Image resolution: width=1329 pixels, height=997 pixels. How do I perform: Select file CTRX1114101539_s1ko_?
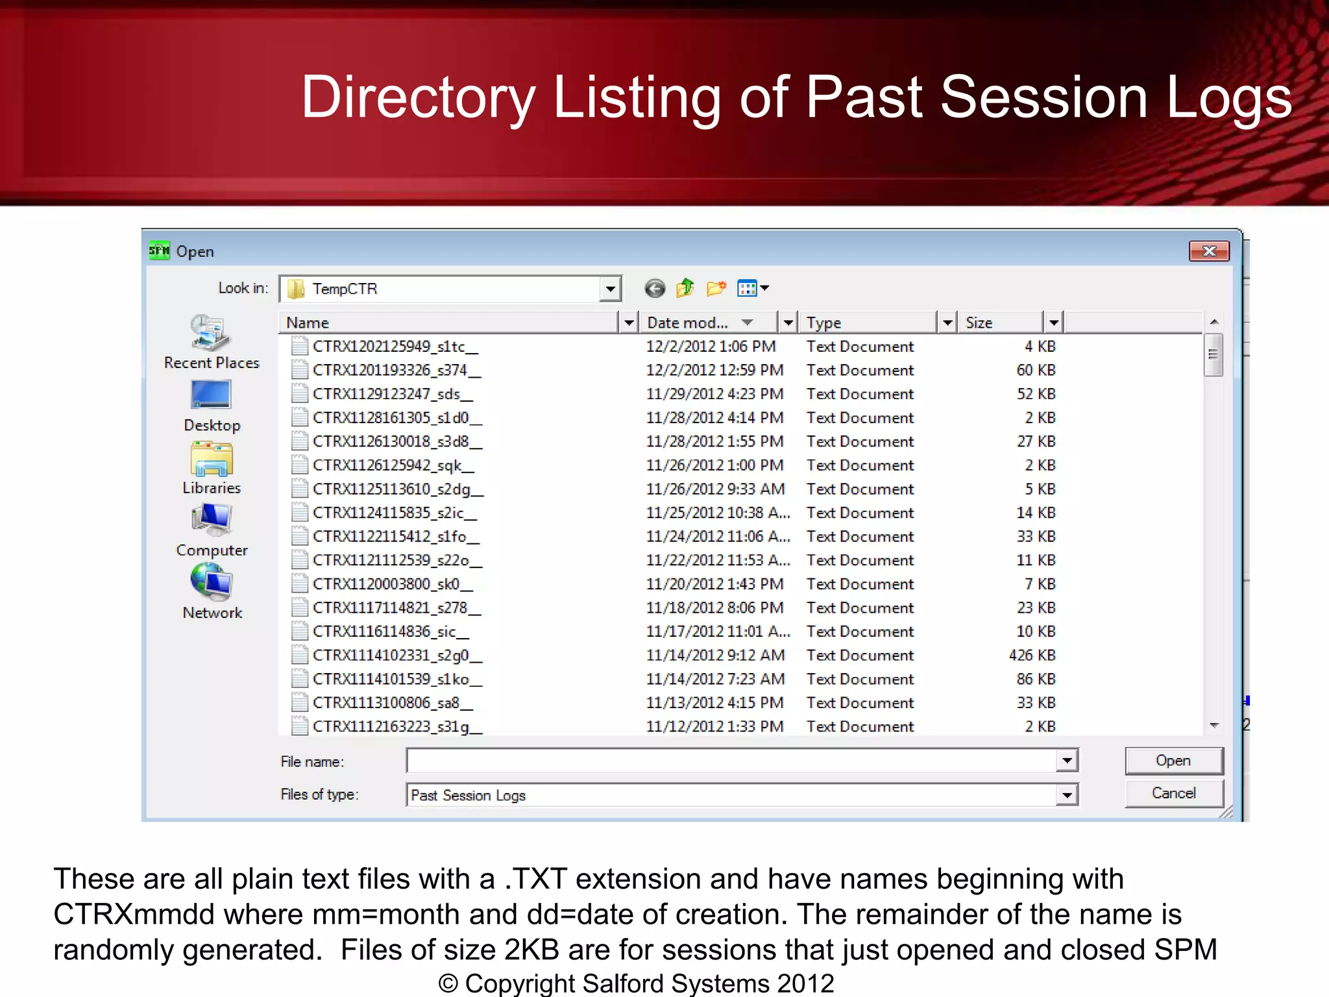pos(397,679)
